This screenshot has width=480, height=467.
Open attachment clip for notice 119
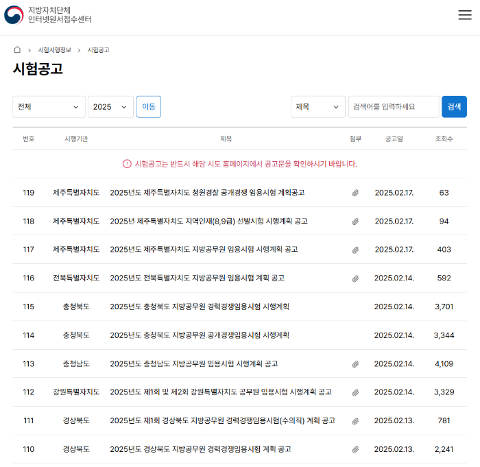355,193
